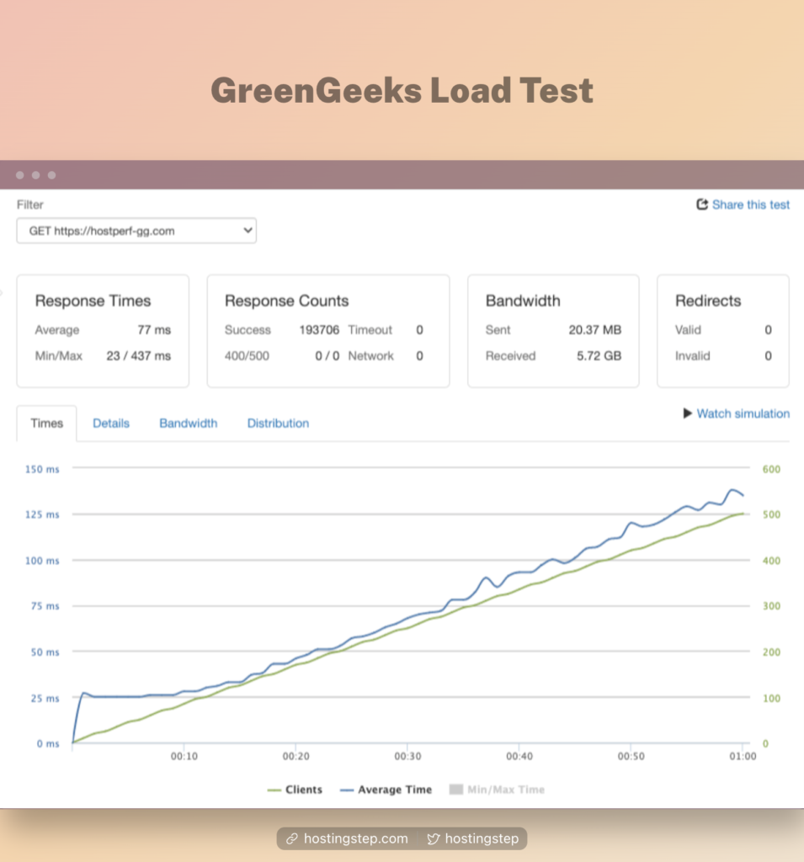Click the hostingstep.com link at the bottom
Image resolution: width=804 pixels, height=862 pixels.
(355, 838)
